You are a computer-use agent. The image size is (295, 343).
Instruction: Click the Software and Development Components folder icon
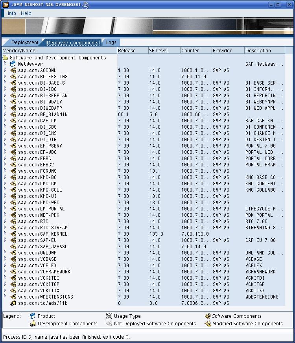click(6, 57)
